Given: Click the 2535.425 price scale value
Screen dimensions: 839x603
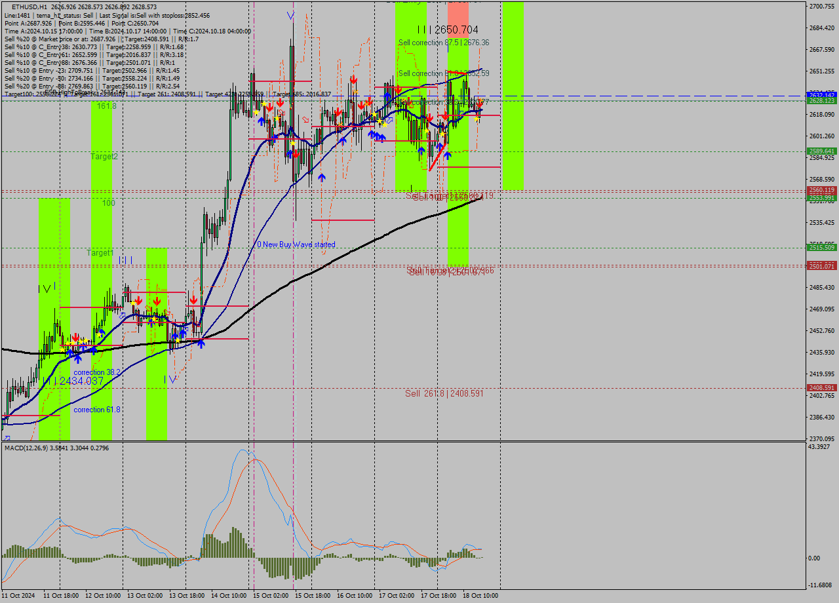Looking at the screenshot, I should click(x=821, y=222).
